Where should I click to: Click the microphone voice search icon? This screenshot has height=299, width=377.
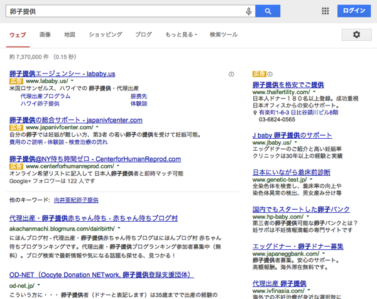[x=249, y=11]
